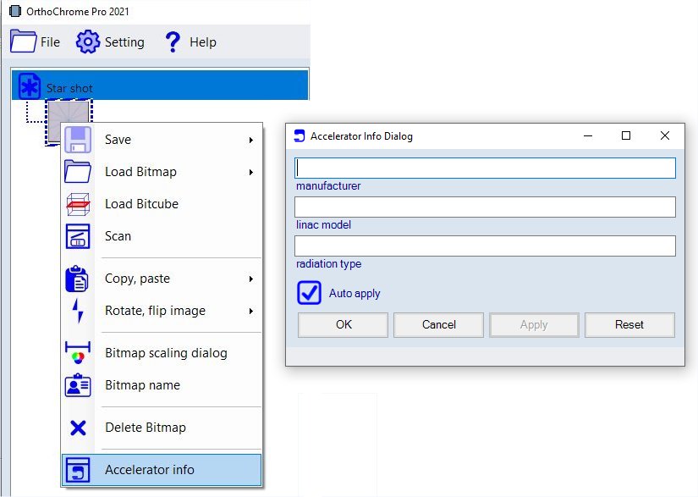The width and height of the screenshot is (698, 497).
Task: Click the Scan scanner icon
Action: pos(78,236)
